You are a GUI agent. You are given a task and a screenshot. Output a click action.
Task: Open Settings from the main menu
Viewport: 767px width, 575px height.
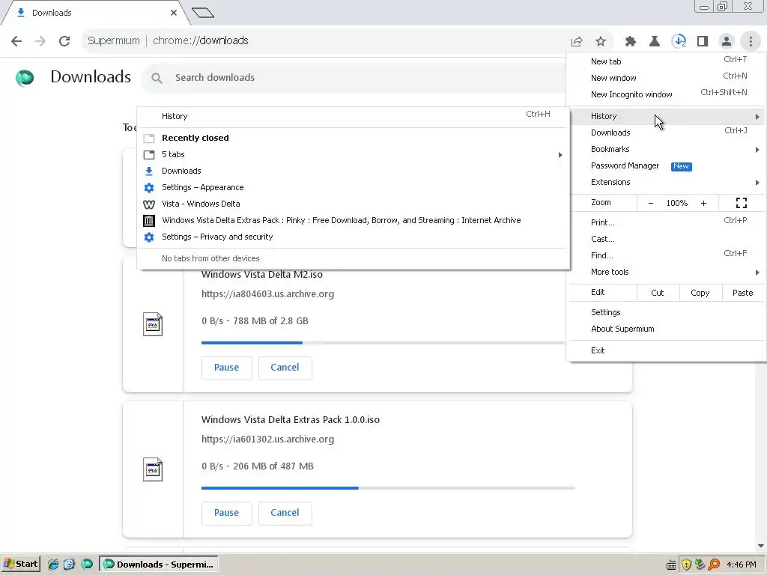tap(666, 312)
